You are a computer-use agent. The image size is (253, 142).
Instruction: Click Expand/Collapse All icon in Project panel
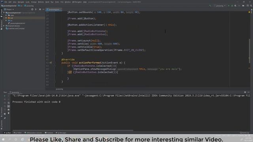pyautogui.click(x=36, y=9)
